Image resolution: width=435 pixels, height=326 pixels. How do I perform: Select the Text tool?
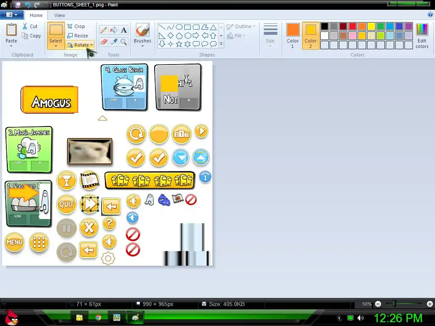pos(124,30)
